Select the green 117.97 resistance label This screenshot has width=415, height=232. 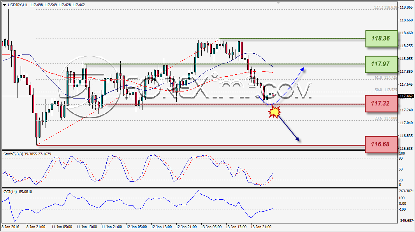point(382,64)
